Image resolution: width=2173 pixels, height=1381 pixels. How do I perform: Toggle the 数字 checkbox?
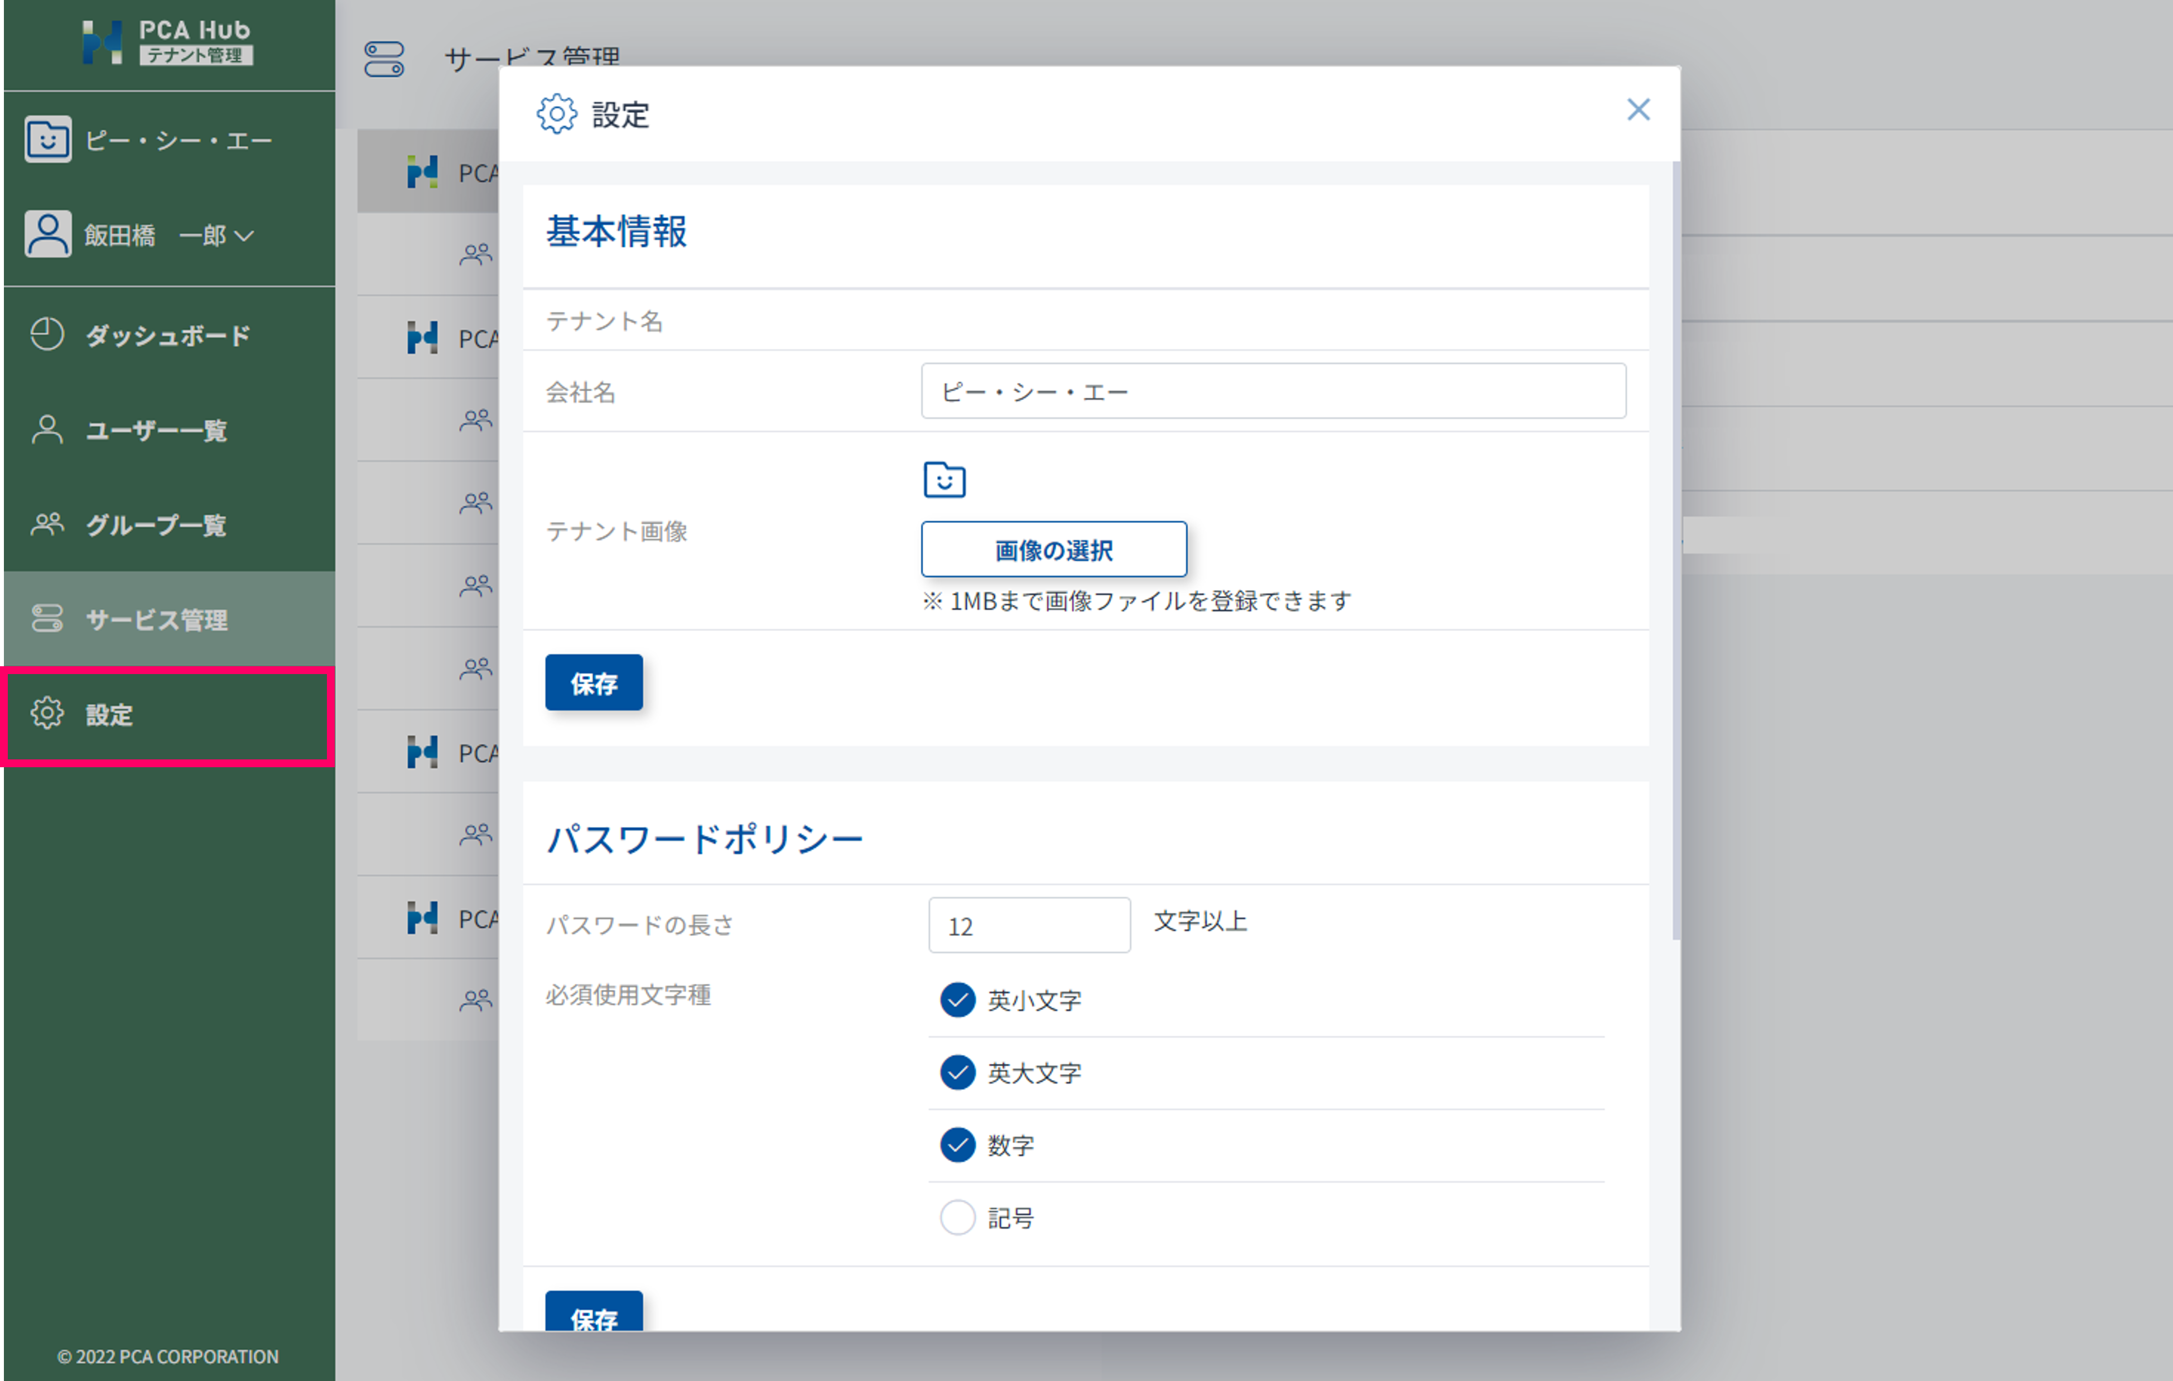point(957,1146)
